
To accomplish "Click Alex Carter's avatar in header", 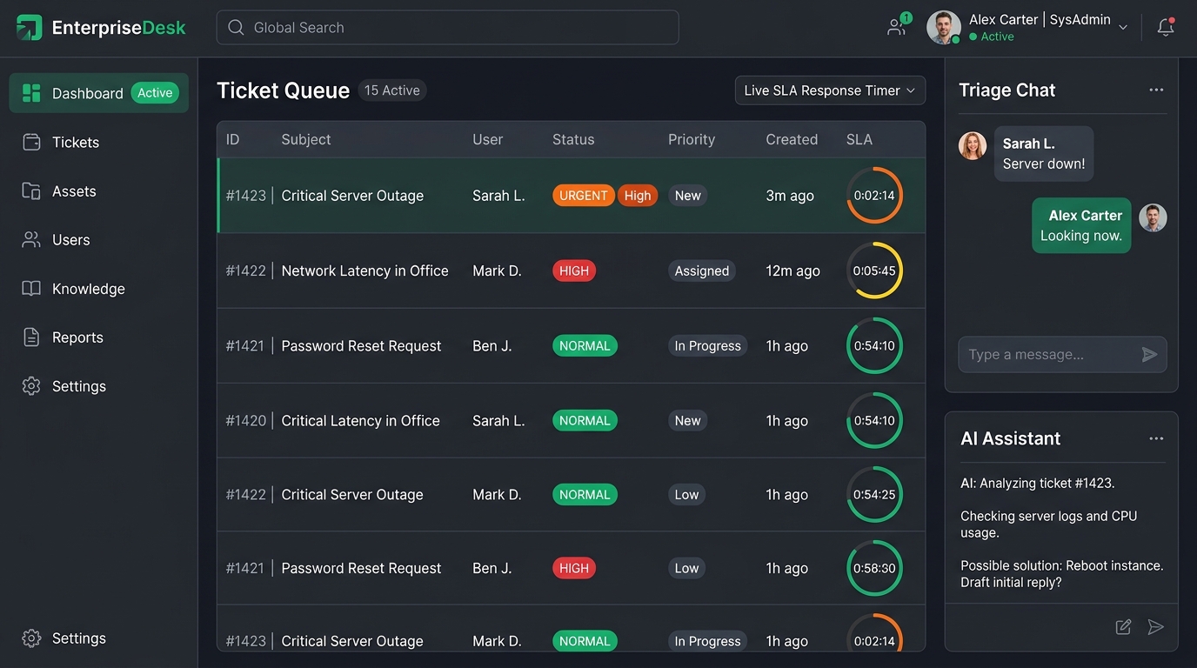I will (x=943, y=27).
